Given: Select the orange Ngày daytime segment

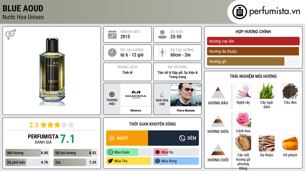Looking at the screenshot, I should (127, 138).
